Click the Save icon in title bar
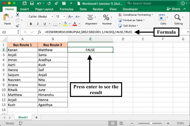 [32, 3]
